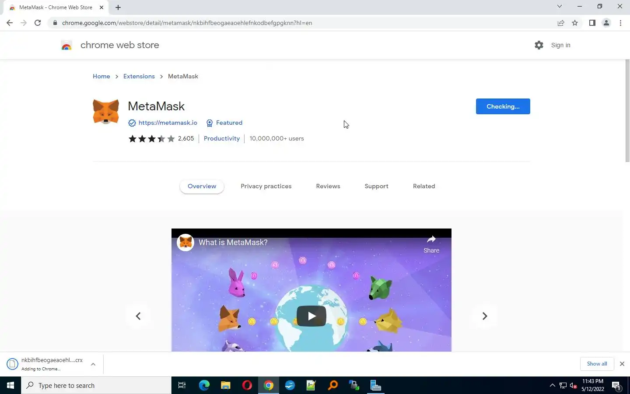Show all downloads
The width and height of the screenshot is (630, 394).
(597, 364)
